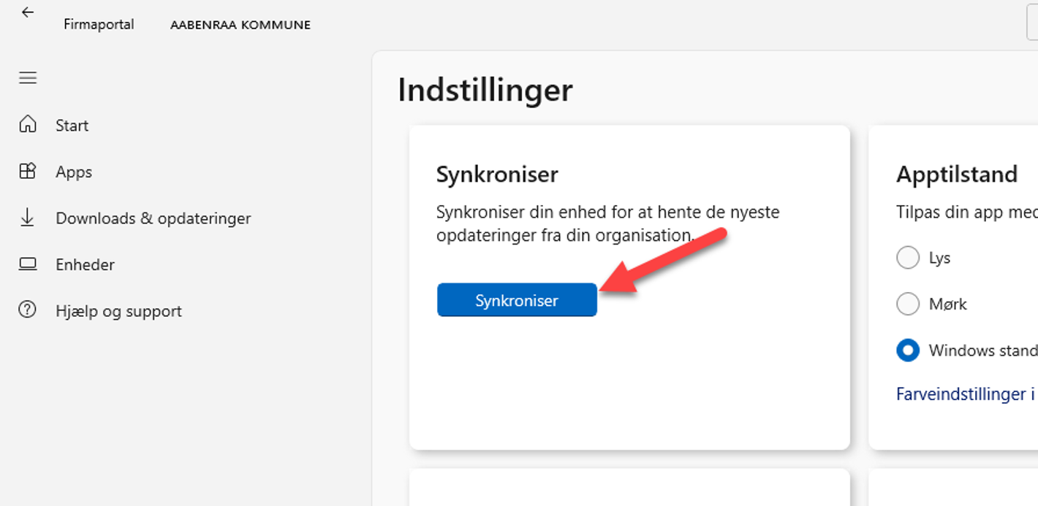Image resolution: width=1038 pixels, height=506 pixels.
Task: Click the back arrow icon
Action: coord(28,12)
